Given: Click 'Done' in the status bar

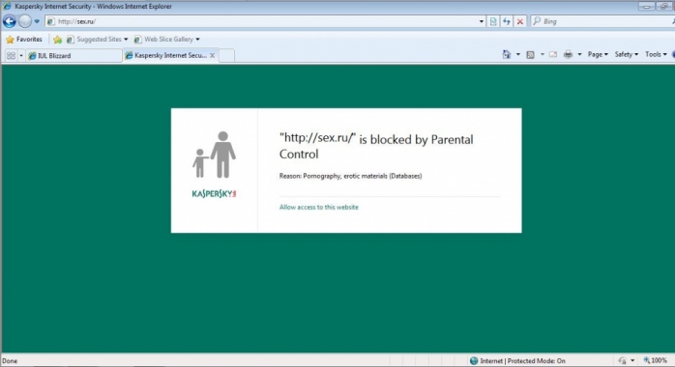Looking at the screenshot, I should 10,361.
